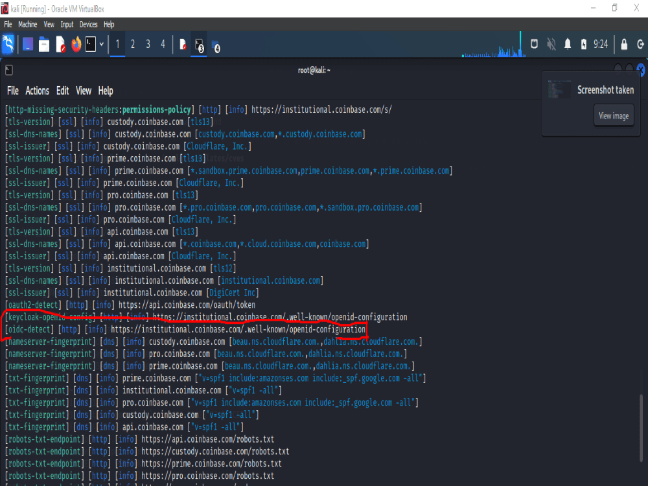Click https://api.coinbase.com/oauth/token URL
Image resolution: width=648 pixels, height=486 pixels.
tap(187, 305)
